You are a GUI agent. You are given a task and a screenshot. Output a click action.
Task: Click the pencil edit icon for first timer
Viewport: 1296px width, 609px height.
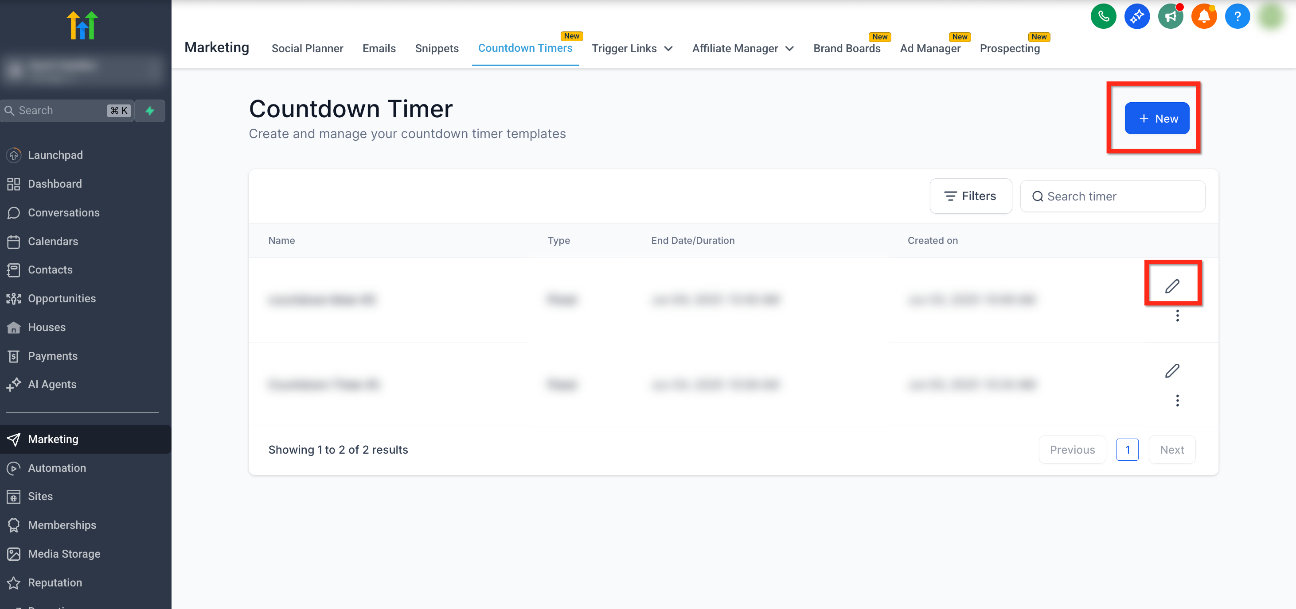click(x=1172, y=286)
